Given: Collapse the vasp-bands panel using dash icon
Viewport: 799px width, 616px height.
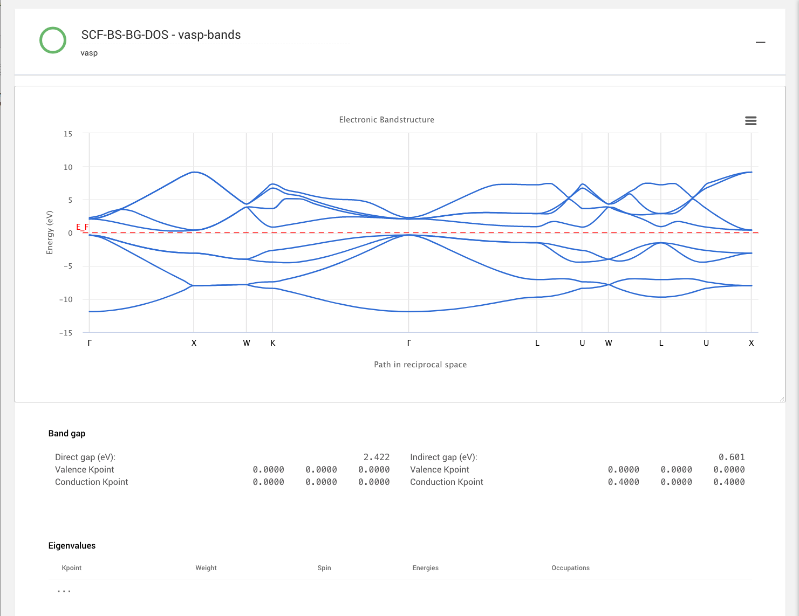Looking at the screenshot, I should (x=760, y=43).
